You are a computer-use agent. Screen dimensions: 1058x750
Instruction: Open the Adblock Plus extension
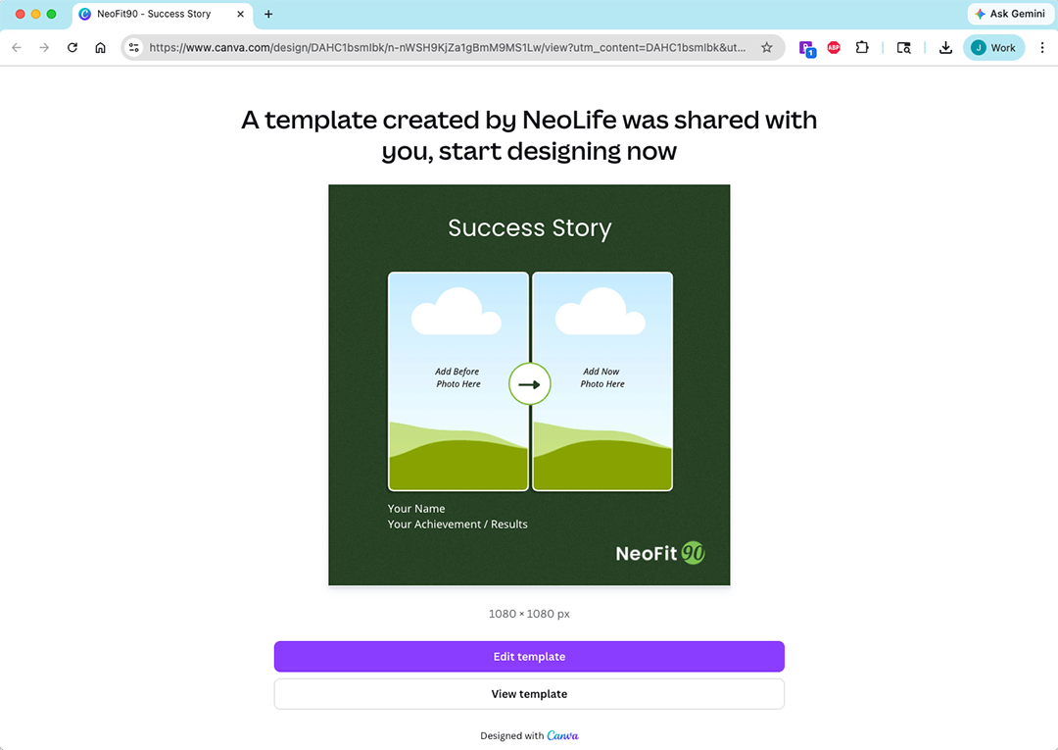click(x=834, y=47)
